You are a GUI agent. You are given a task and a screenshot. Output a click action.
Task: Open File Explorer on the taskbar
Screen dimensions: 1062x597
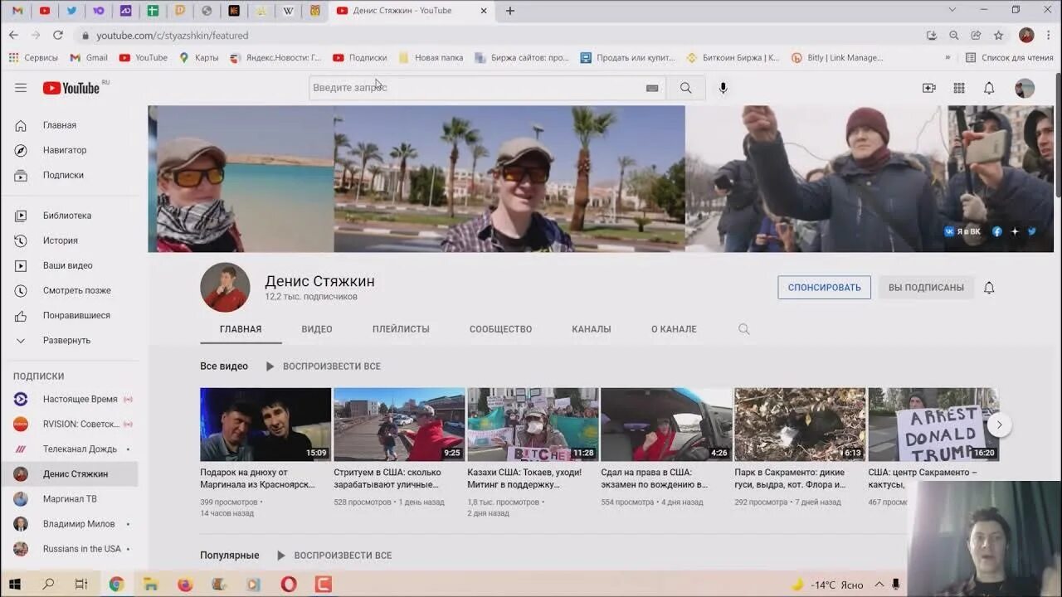pyautogui.click(x=150, y=584)
